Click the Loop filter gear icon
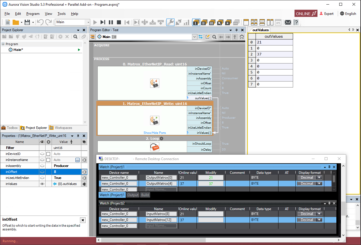The width and height of the screenshot is (361, 245). [162, 139]
